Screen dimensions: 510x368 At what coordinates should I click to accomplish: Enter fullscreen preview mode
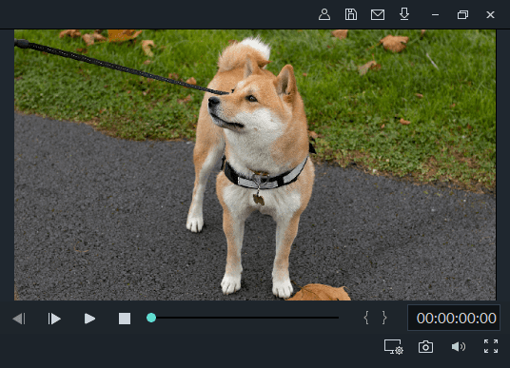491,346
